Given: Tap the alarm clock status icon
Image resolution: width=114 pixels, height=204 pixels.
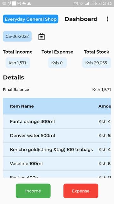Looking at the screenshot, I should click(76, 4).
